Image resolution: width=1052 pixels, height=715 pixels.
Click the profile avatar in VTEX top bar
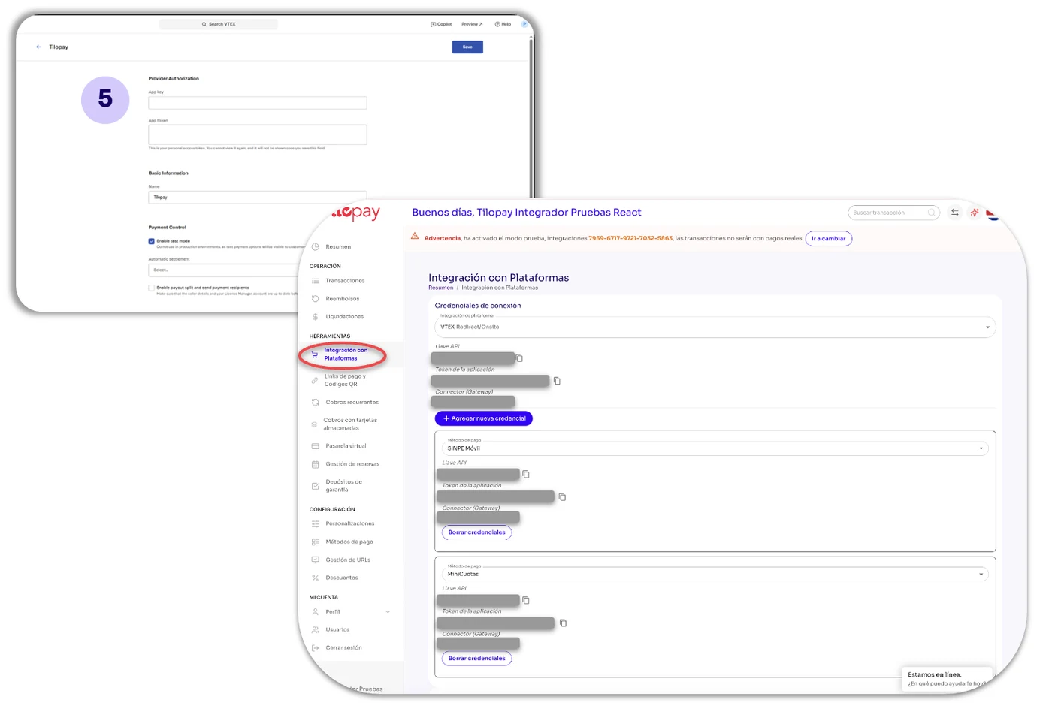(524, 24)
